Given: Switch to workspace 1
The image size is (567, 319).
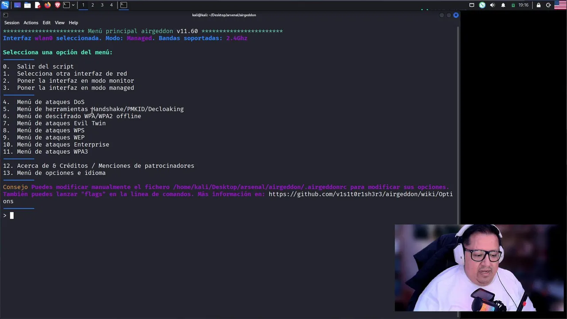Looking at the screenshot, I should (x=83, y=5).
